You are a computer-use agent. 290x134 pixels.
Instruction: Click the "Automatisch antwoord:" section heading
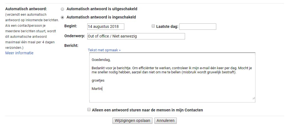coord(26,9)
